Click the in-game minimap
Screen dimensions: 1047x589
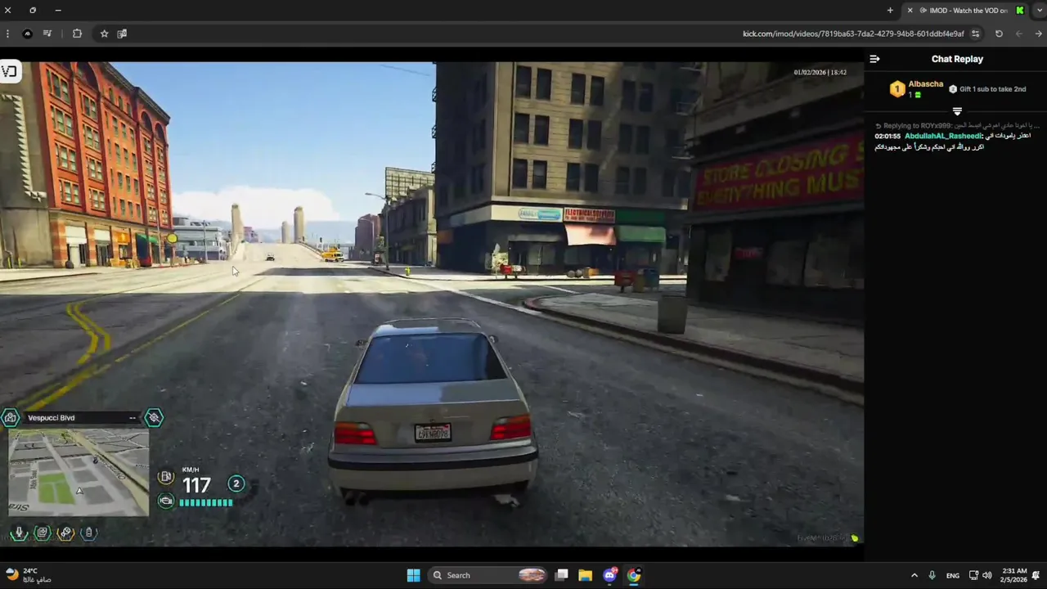tap(79, 472)
